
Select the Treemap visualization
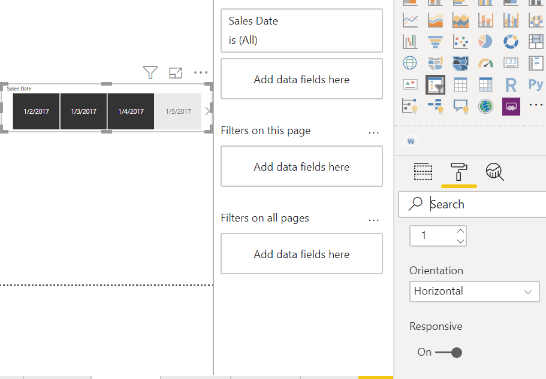pyautogui.click(x=536, y=42)
